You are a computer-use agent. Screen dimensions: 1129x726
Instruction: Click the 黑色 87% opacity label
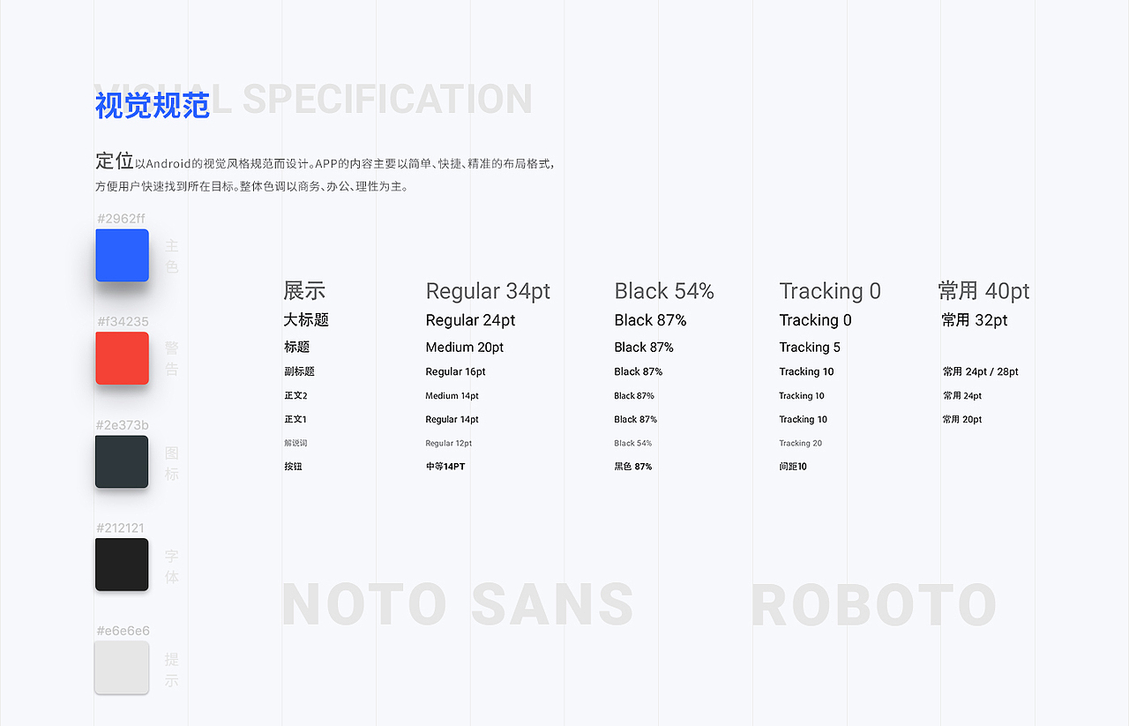(632, 467)
